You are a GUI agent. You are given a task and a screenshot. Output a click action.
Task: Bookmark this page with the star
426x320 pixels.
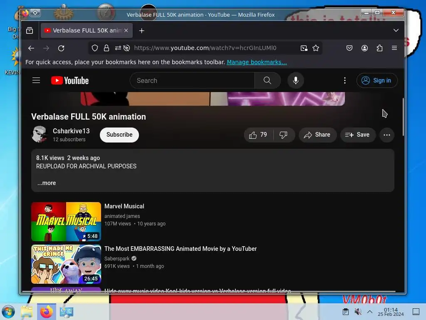coord(316,48)
